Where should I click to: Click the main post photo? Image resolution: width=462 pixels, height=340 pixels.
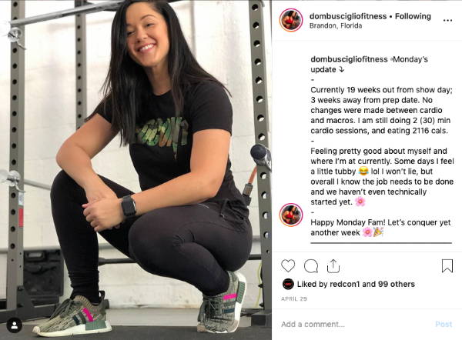[x=136, y=170]
